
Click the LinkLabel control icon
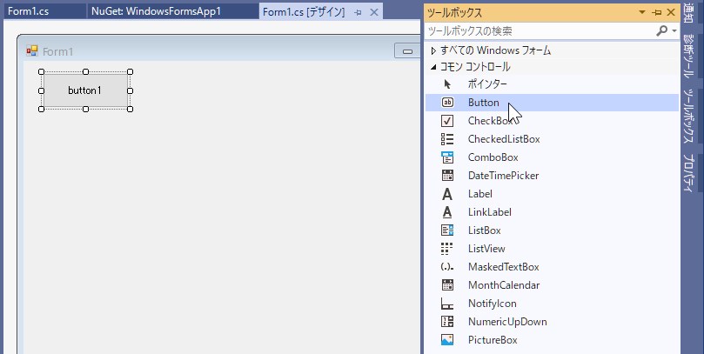coord(447,212)
